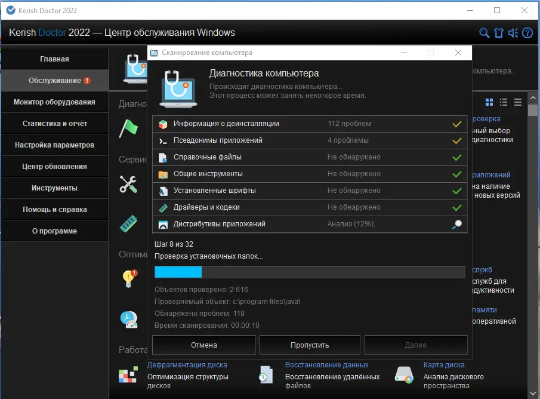Select the row Дистрибутивы приложений
Image resolution: width=540 pixels, height=399 pixels.
(x=310, y=224)
